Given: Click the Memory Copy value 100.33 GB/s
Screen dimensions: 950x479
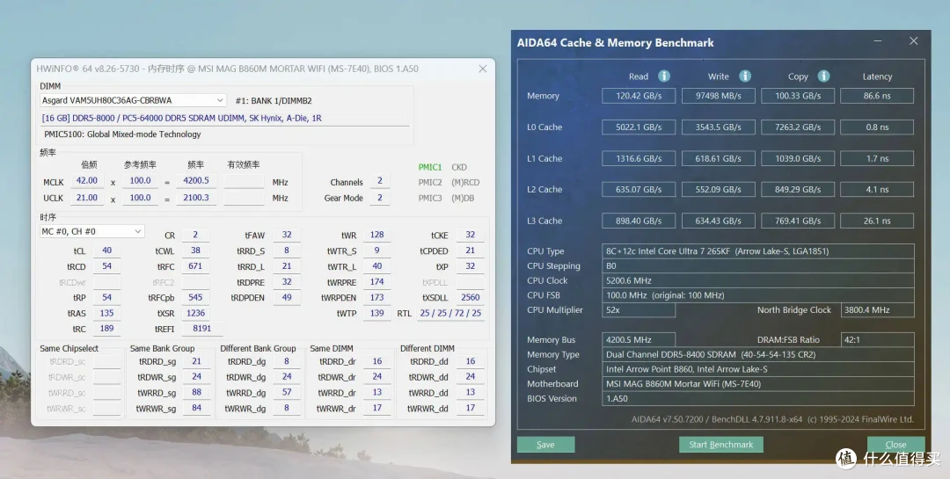Looking at the screenshot, I should 797,96.
